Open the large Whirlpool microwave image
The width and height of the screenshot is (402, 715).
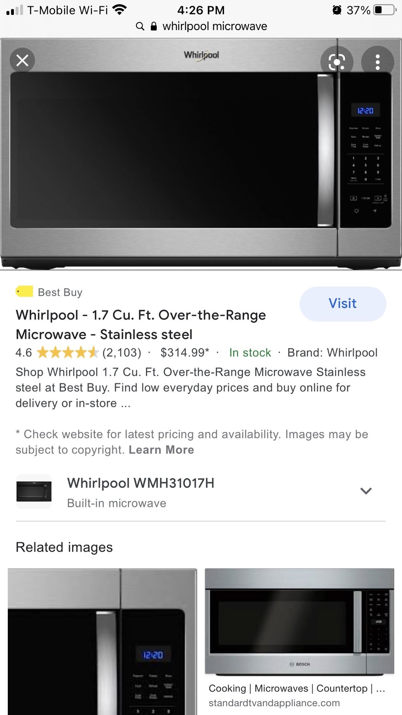201,153
